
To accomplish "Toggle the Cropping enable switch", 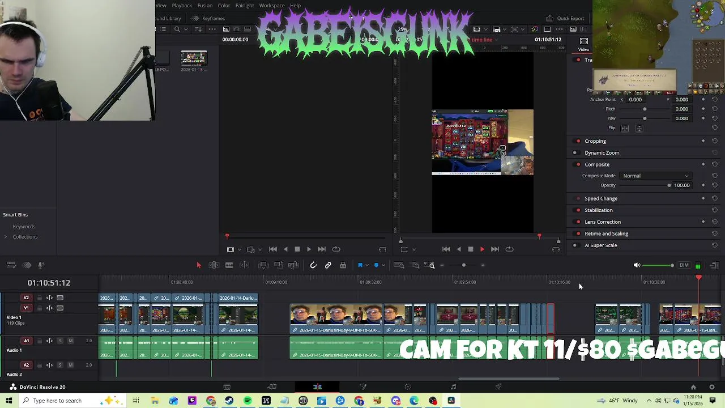I will (x=578, y=141).
